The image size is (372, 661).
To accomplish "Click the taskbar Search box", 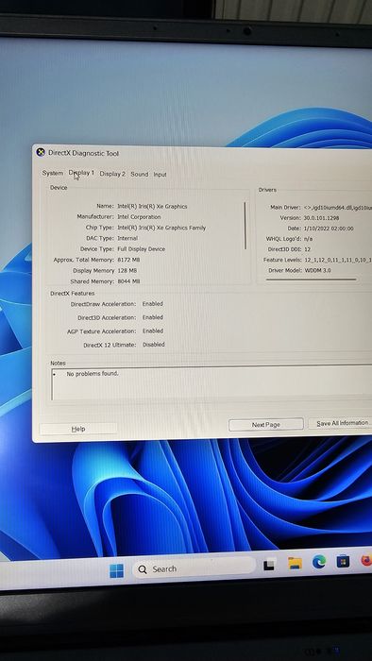I will pos(194,568).
